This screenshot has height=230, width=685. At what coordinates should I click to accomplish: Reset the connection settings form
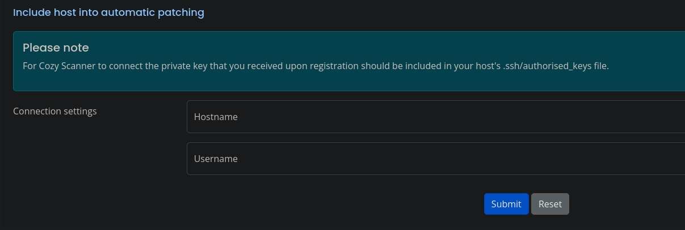coord(550,204)
